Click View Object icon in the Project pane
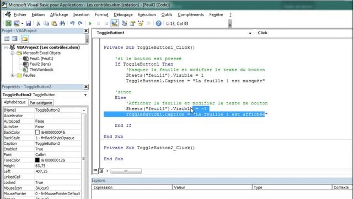This screenshot has width=353, height=199. (15, 39)
